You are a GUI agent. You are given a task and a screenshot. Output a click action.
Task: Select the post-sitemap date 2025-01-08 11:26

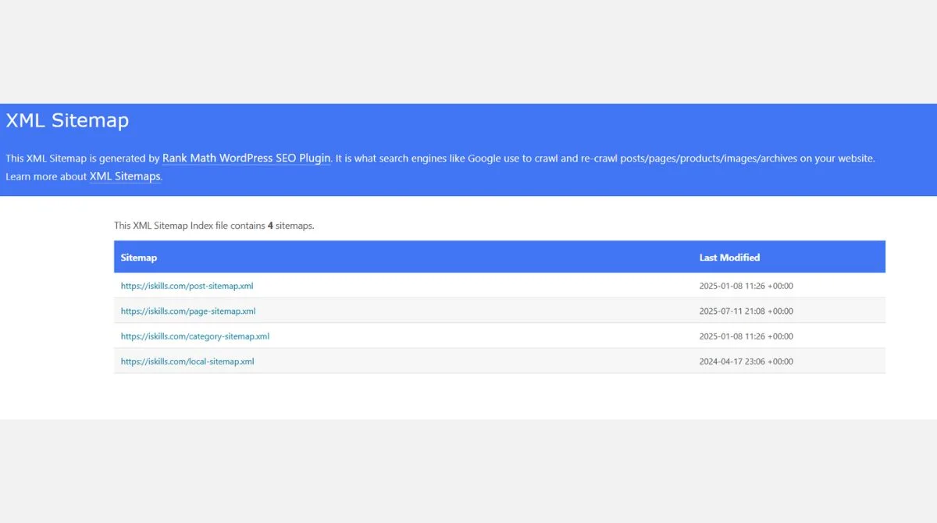[x=746, y=286]
